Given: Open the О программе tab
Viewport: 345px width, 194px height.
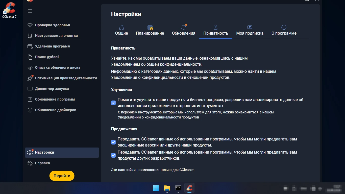Looking at the screenshot, I should [284, 30].
